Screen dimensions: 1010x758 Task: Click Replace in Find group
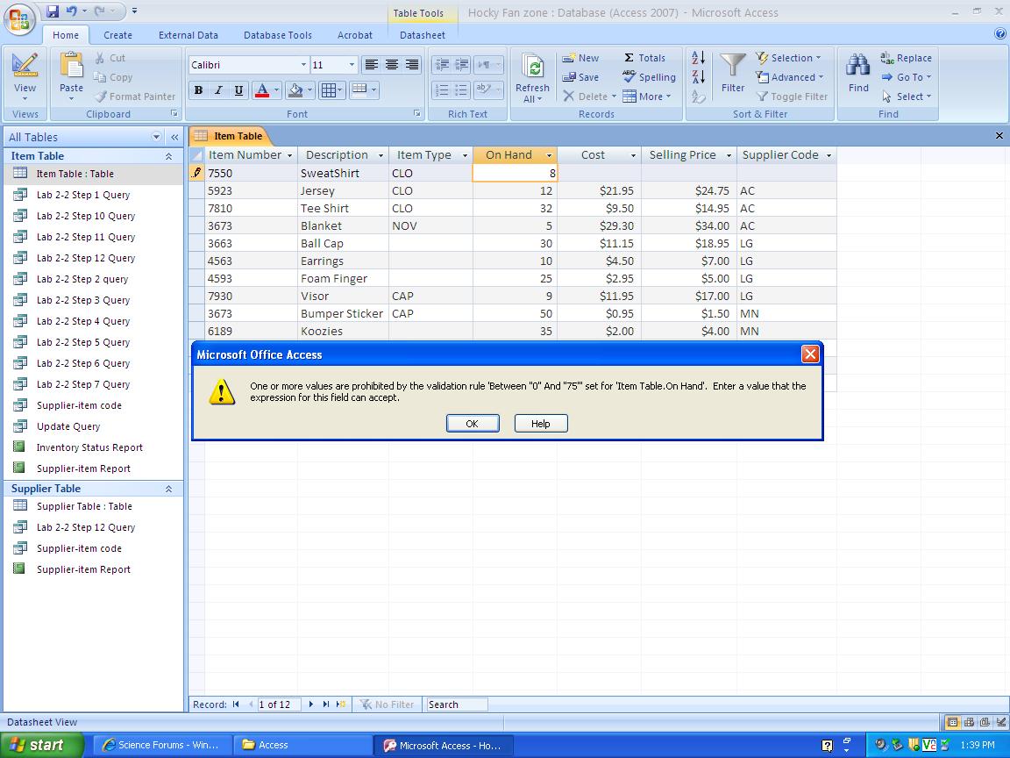point(906,58)
